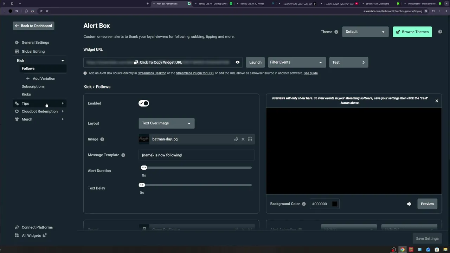Collapse the Kick section in the sidebar
Viewport: 450px width, 253px height.
pyautogui.click(x=63, y=60)
